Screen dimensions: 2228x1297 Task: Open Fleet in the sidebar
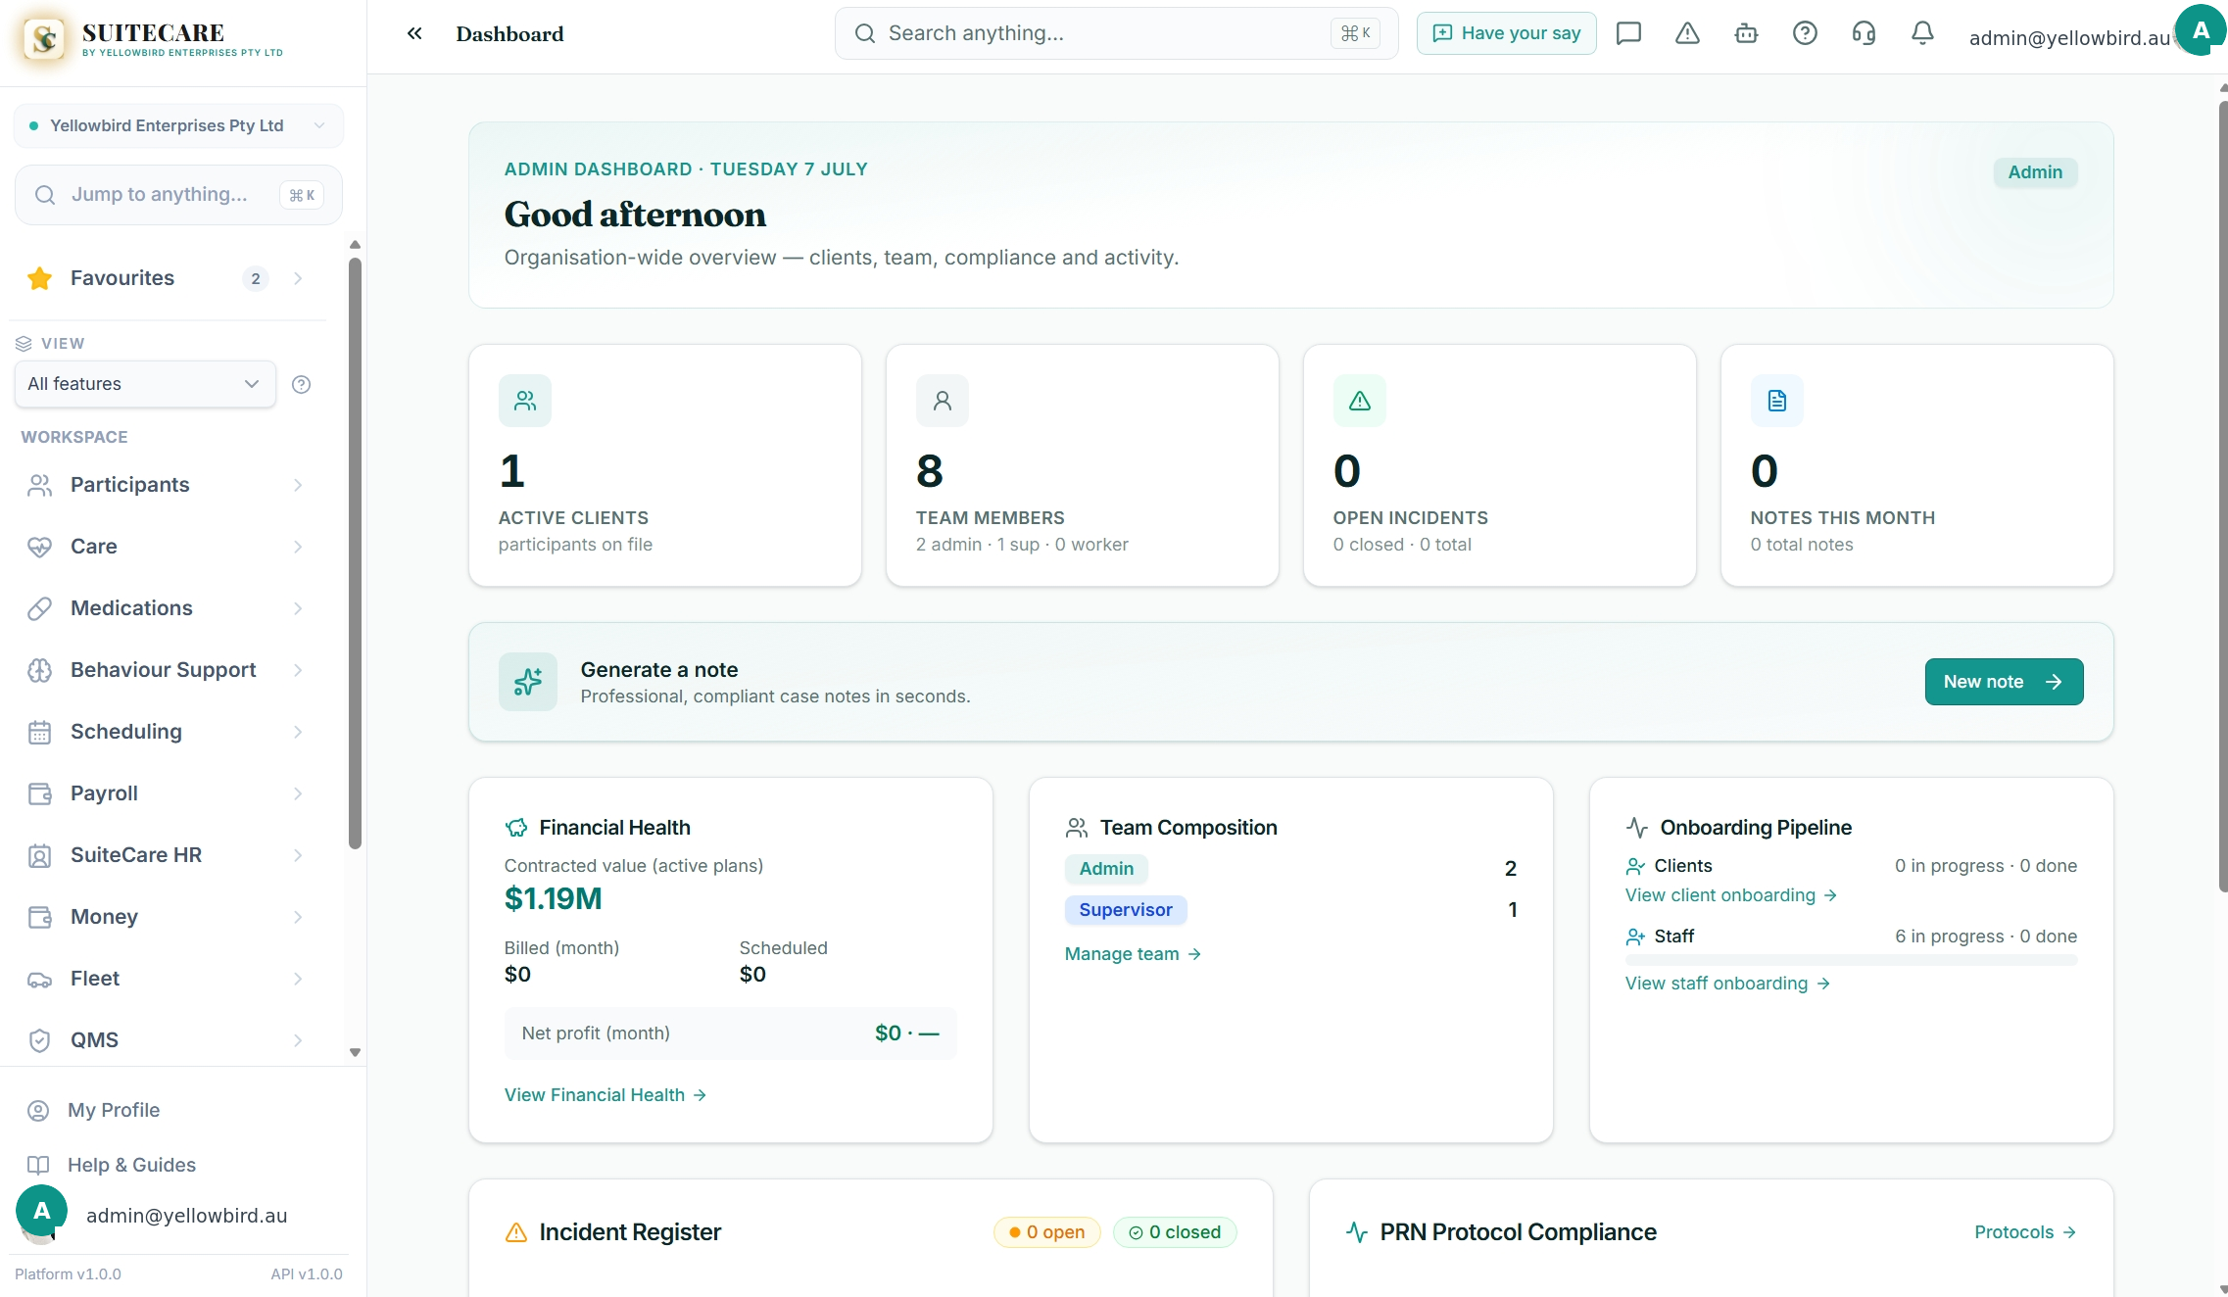pos(168,979)
